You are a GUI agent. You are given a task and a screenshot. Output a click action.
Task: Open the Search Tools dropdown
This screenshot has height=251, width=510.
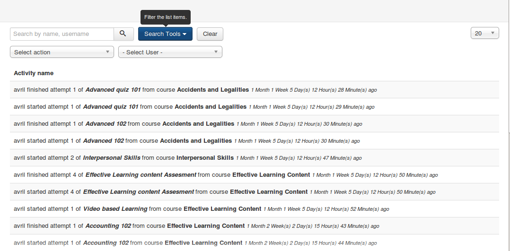(165, 34)
